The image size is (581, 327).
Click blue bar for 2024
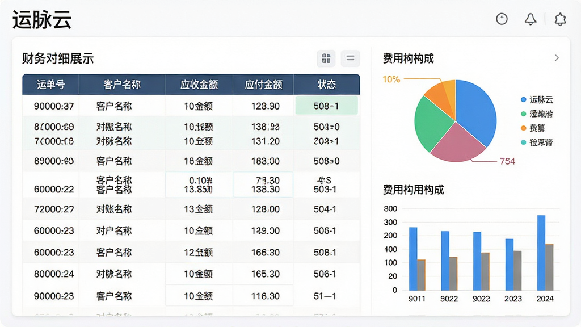point(541,253)
